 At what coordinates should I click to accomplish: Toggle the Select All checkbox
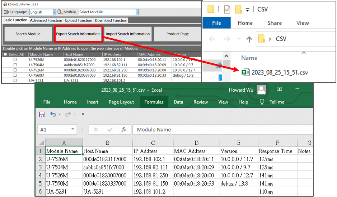coord(6,54)
